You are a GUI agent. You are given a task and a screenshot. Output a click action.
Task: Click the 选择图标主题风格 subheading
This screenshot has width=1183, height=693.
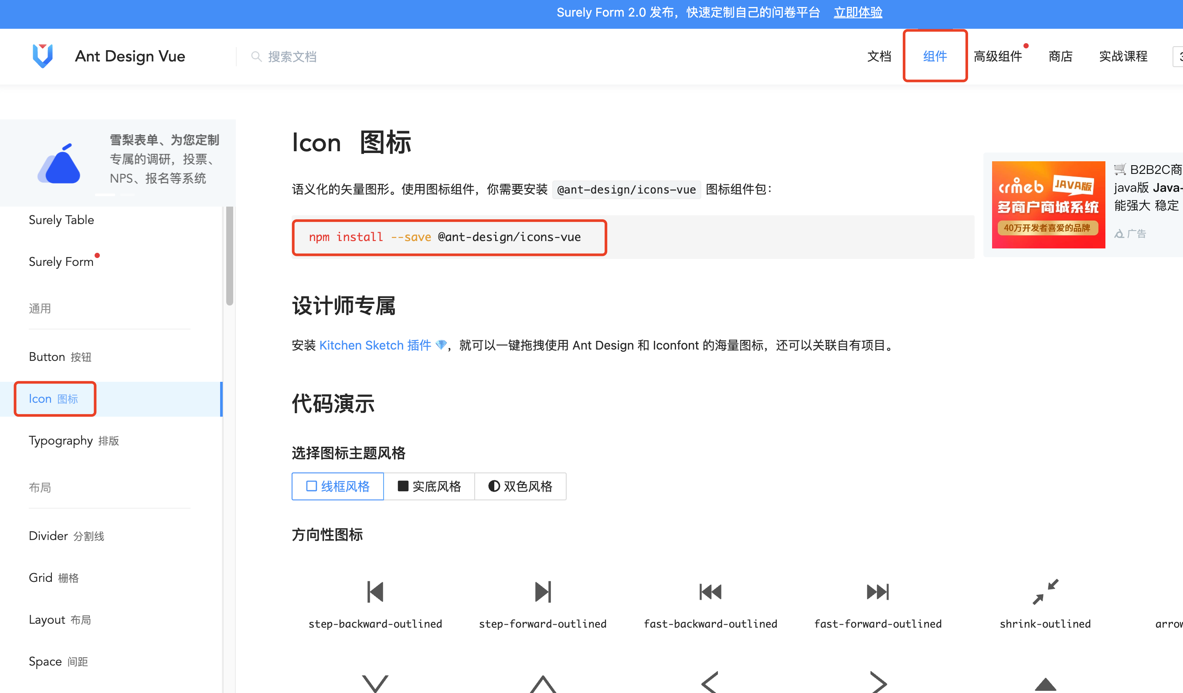tap(348, 452)
